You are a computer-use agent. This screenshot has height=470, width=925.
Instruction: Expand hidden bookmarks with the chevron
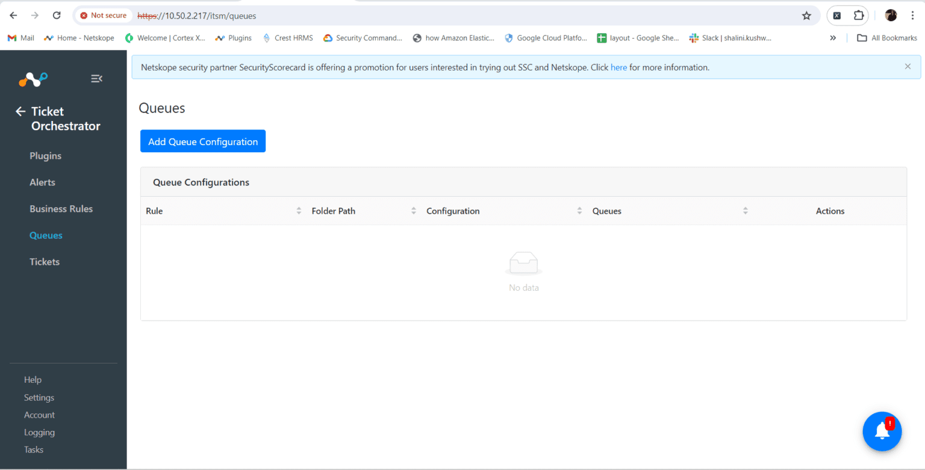click(833, 37)
